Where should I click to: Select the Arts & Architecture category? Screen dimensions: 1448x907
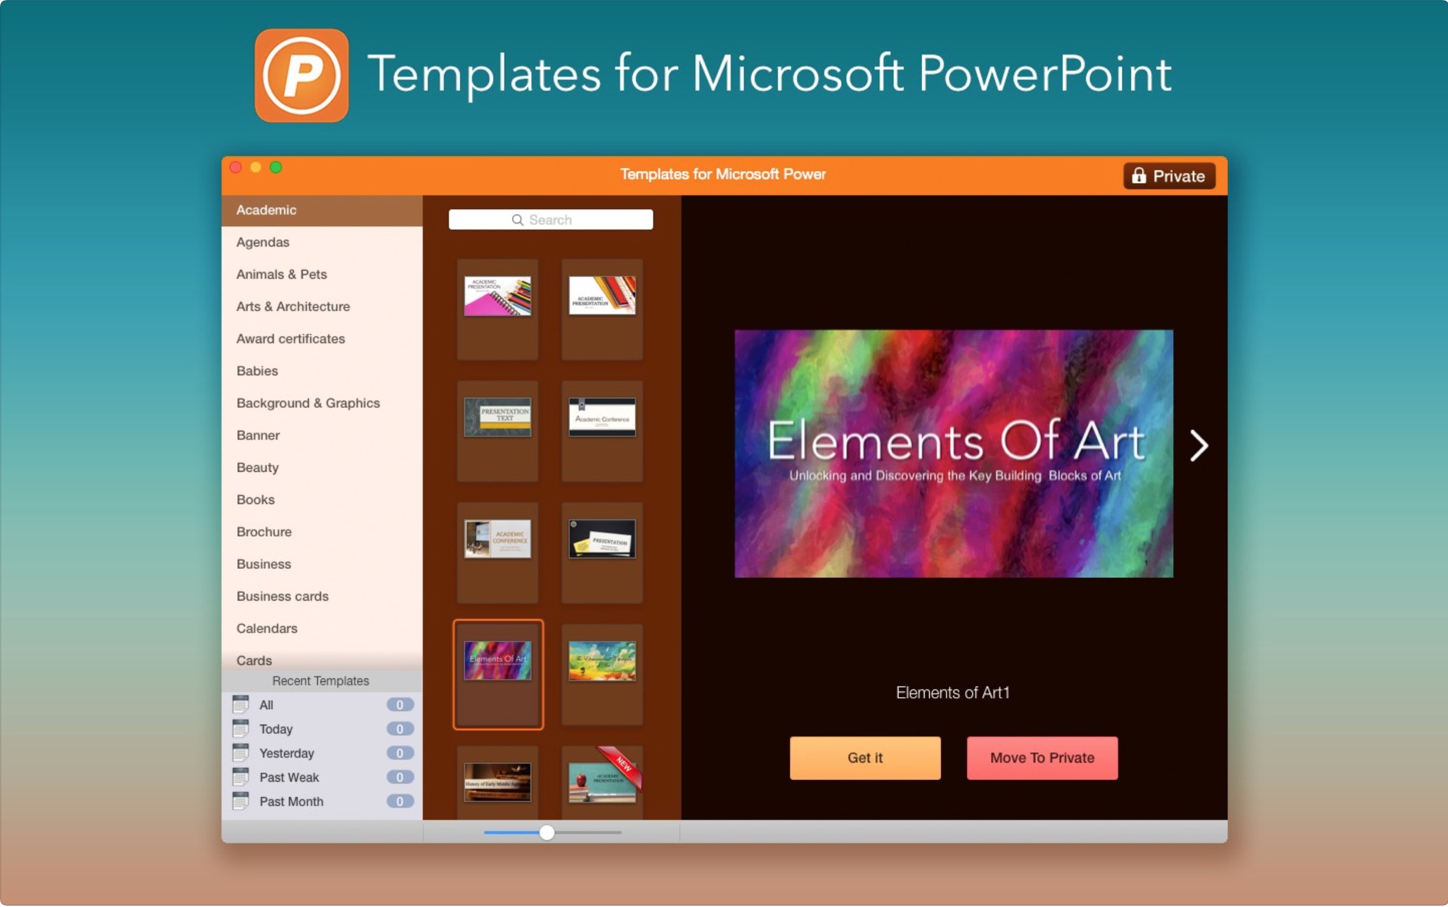point(293,307)
